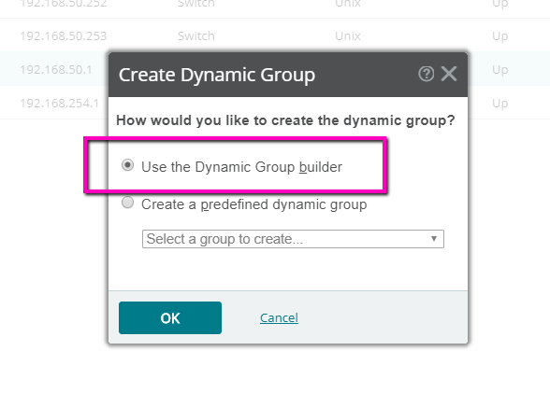Viewport: 550px width, 393px height.
Task: Click the Up status for 192.168.50.253
Action: pos(500,36)
